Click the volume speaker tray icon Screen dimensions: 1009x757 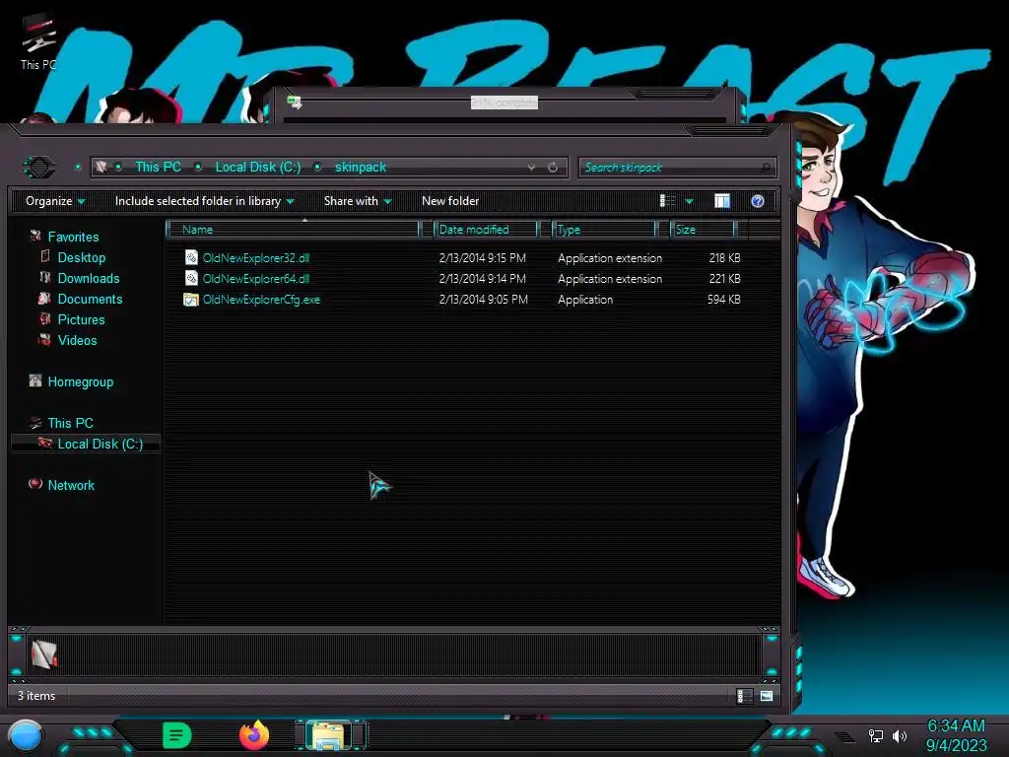(899, 735)
